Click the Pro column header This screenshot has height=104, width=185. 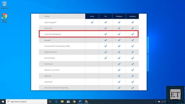click(106, 16)
